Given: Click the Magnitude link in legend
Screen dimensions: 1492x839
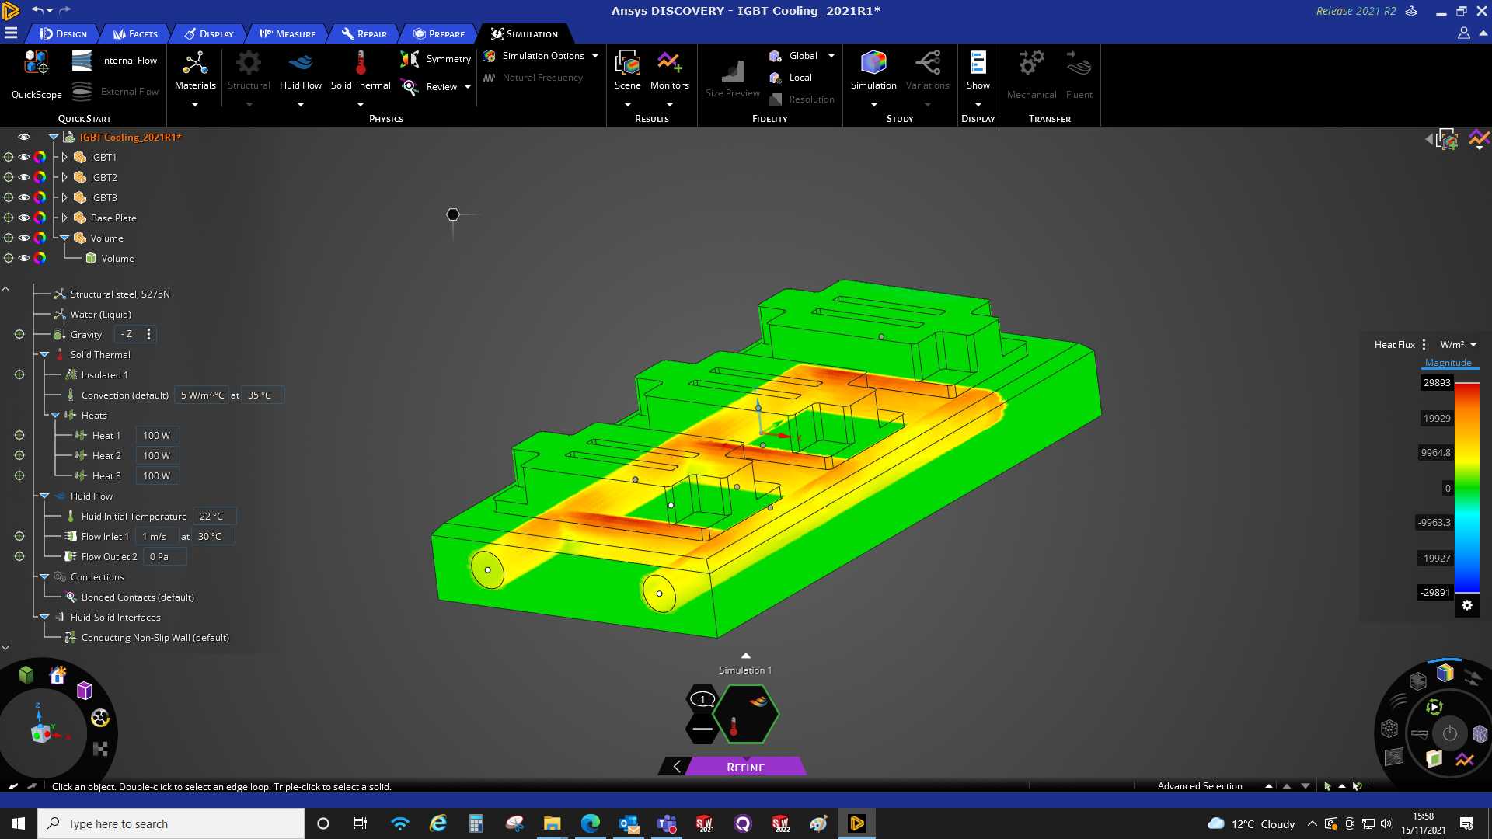Looking at the screenshot, I should tap(1448, 363).
